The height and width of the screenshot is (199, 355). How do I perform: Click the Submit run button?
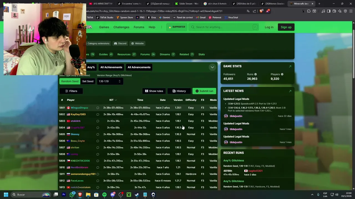[204, 91]
